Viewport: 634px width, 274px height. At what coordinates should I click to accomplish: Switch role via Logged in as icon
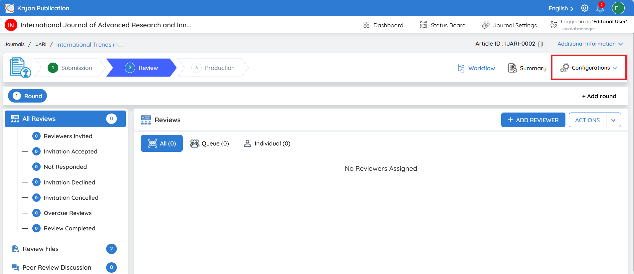coord(554,25)
